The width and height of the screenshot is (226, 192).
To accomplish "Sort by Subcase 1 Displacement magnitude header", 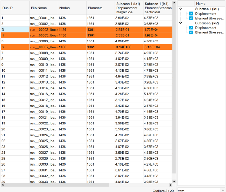I will (x=129, y=8).
